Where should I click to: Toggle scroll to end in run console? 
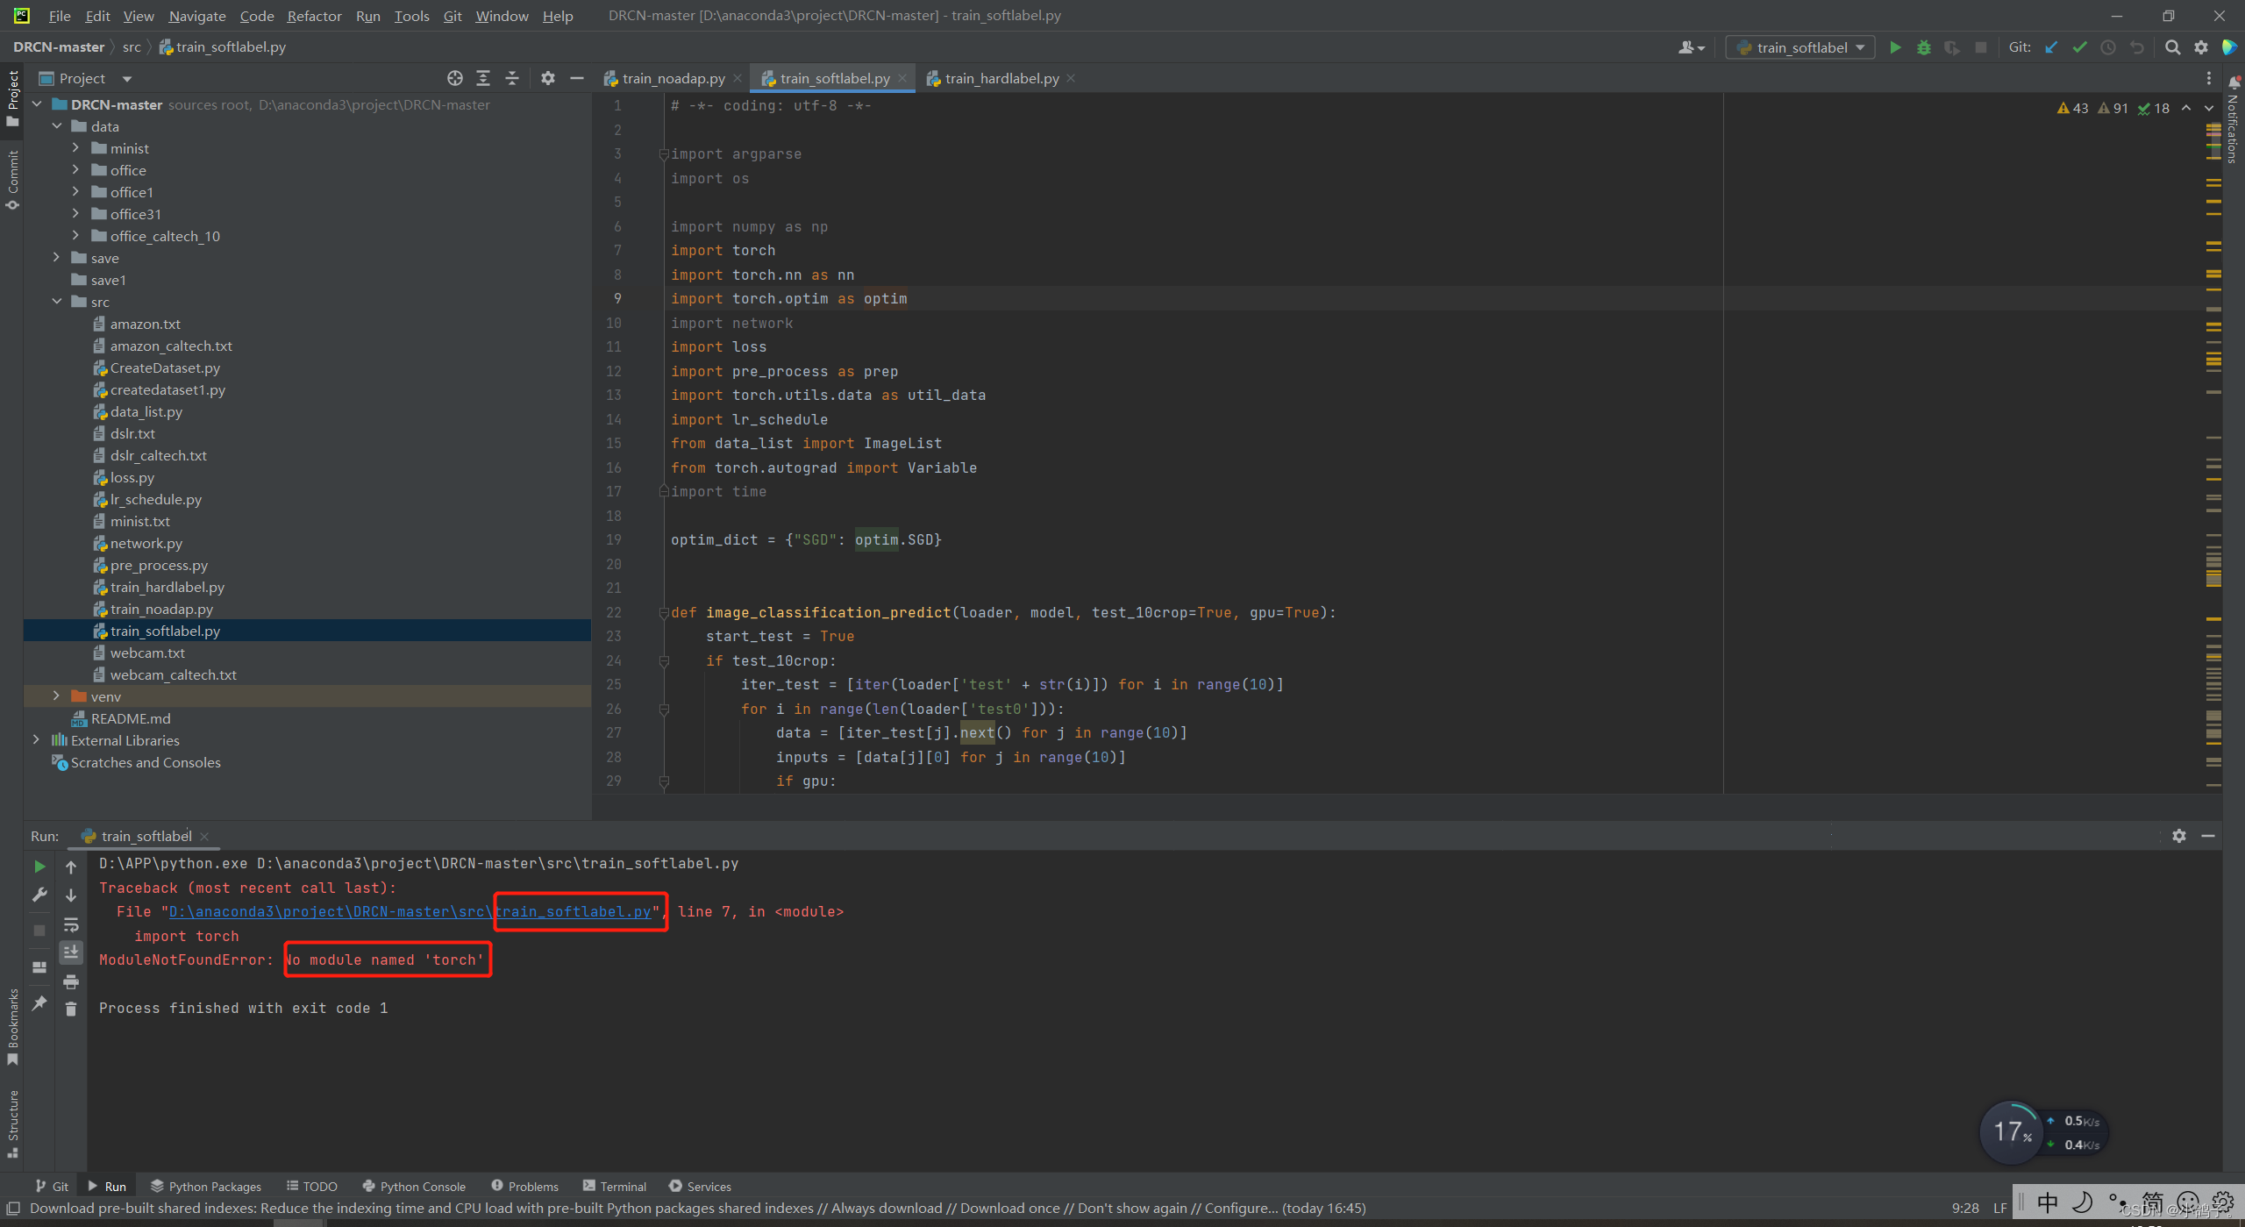click(71, 952)
